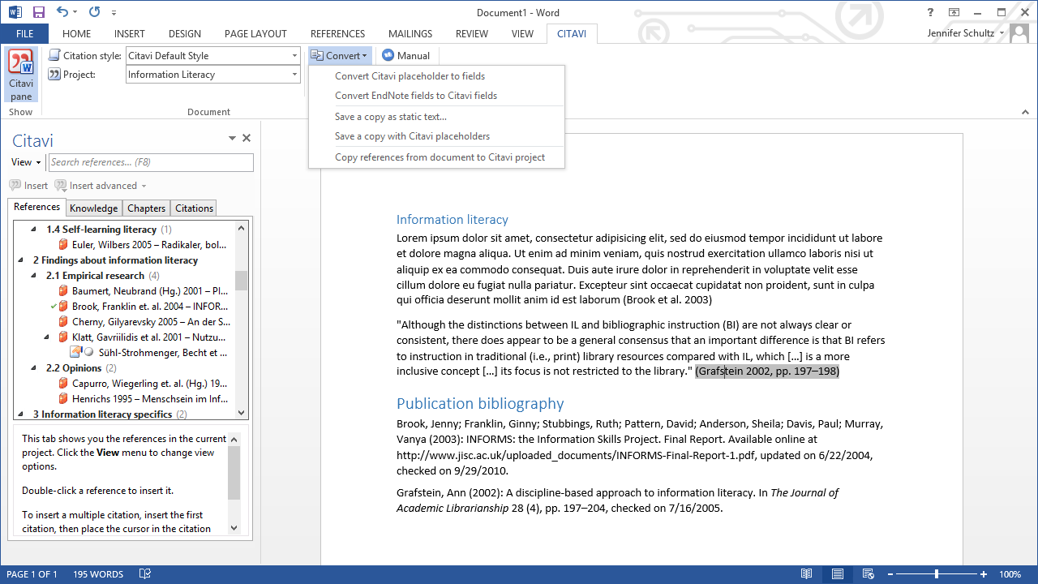Click the proofing status bar icon

[145, 573]
